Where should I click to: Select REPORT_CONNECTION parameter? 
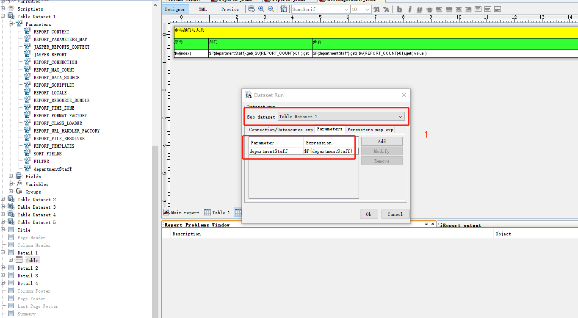[x=55, y=62]
